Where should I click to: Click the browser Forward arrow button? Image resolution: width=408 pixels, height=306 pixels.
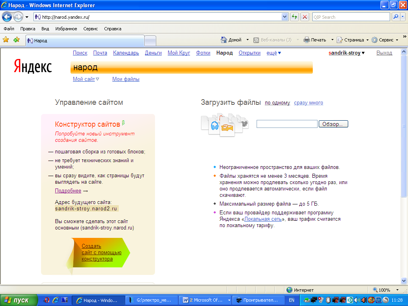18,17
